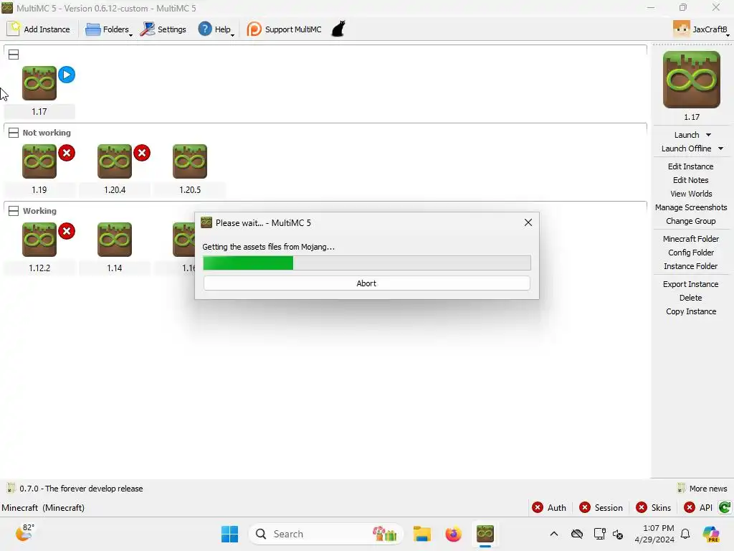Open the Instance Folder
The height and width of the screenshot is (551, 734).
point(690,266)
